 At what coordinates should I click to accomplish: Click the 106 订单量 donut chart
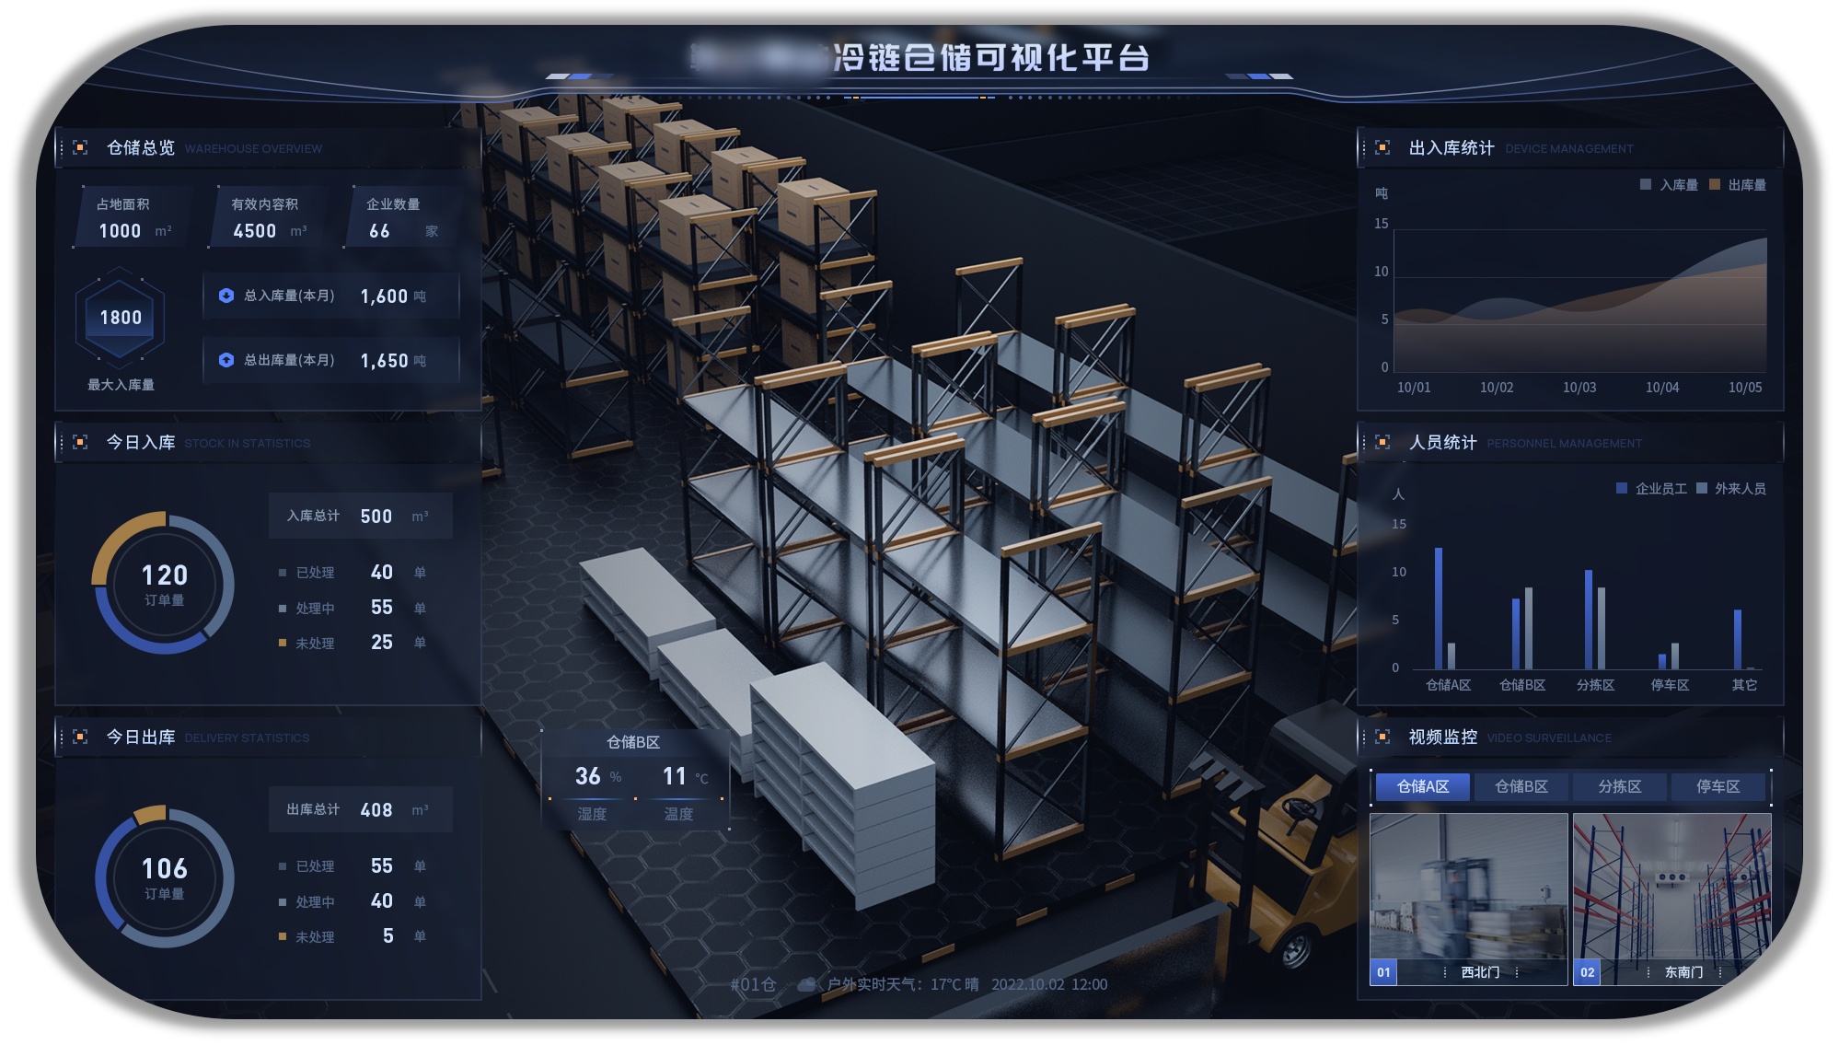click(x=165, y=877)
